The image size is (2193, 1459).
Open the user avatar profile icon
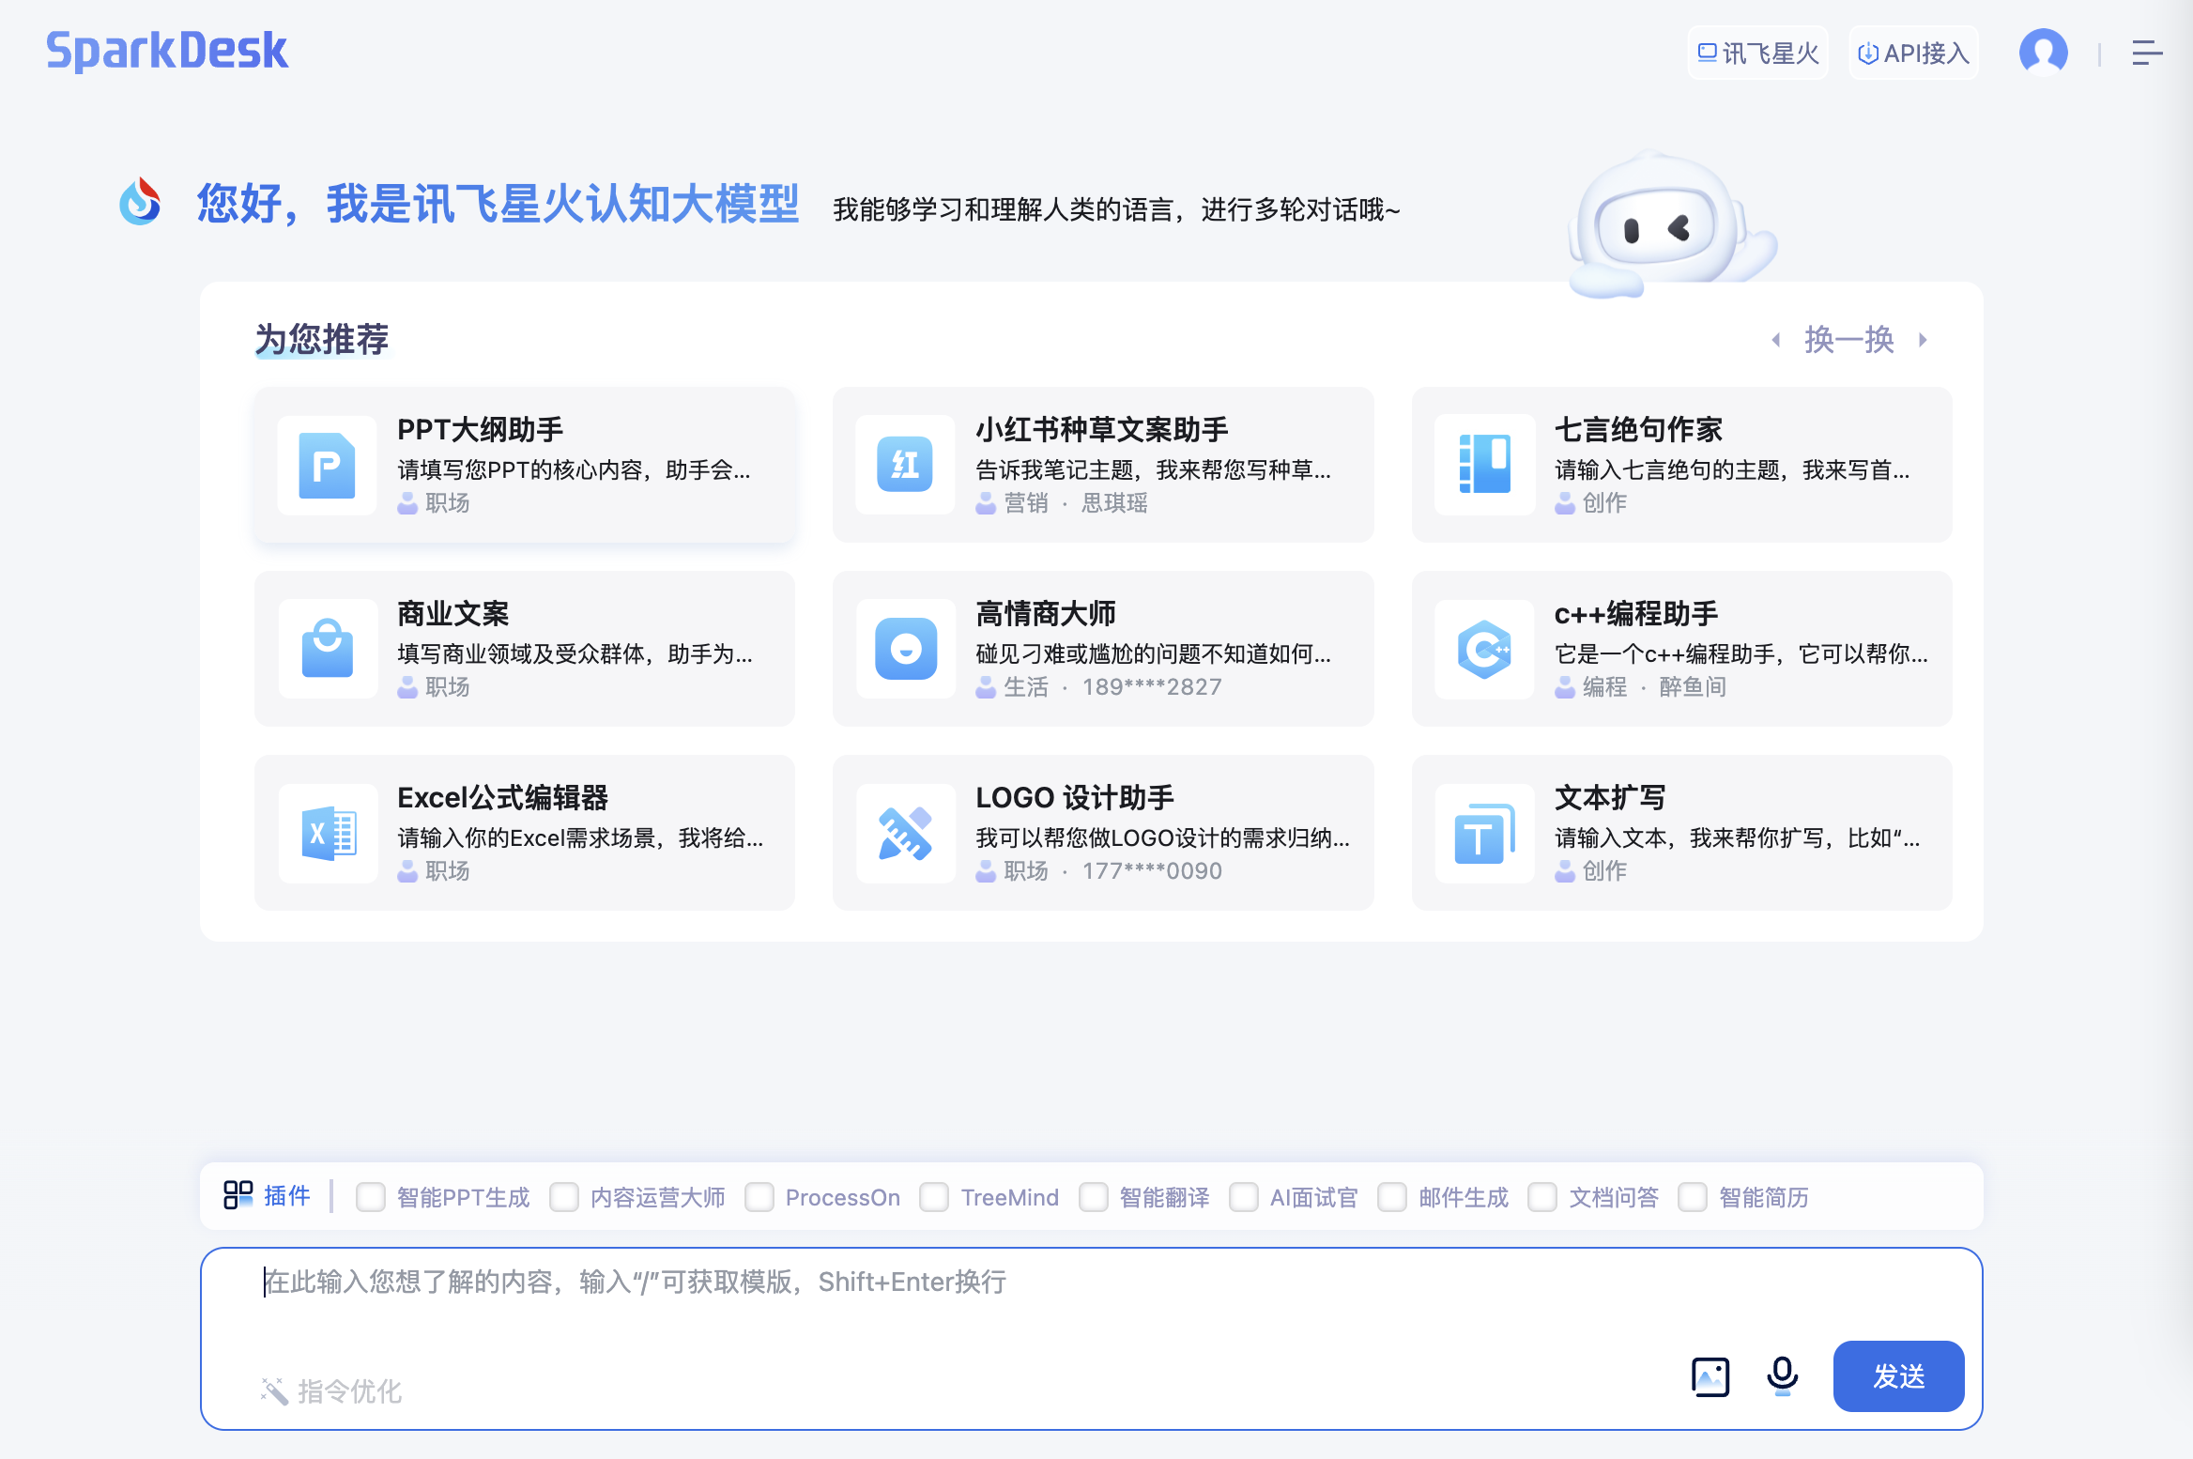(2043, 53)
